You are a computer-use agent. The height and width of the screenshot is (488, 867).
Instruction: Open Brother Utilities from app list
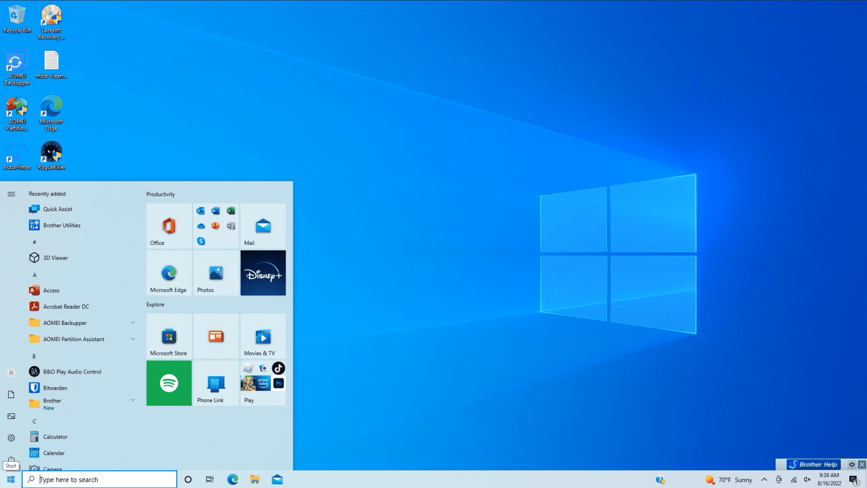(x=82, y=225)
